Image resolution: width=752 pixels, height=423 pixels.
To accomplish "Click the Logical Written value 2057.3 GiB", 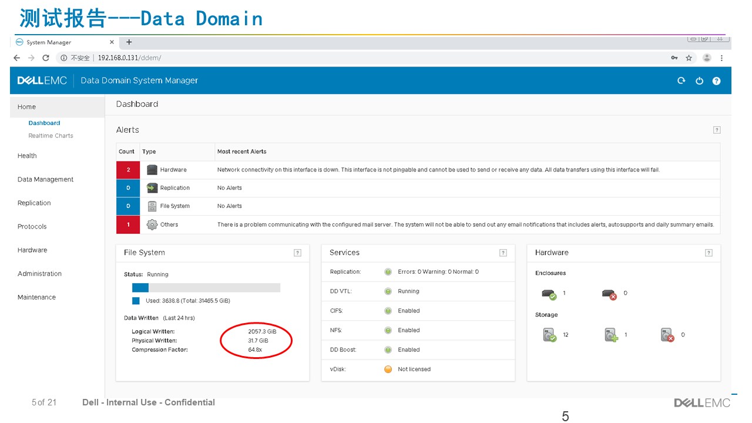I will 262,331.
